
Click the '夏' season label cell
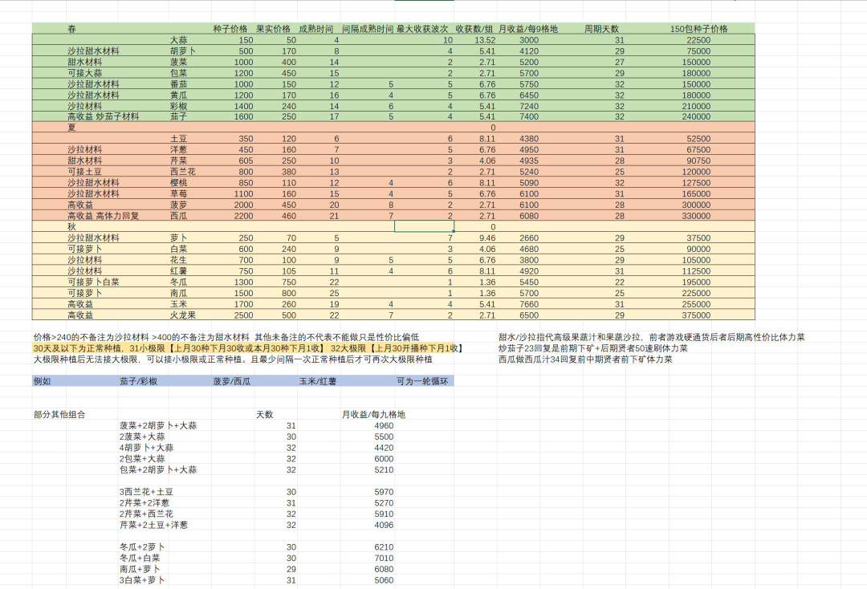(x=72, y=128)
